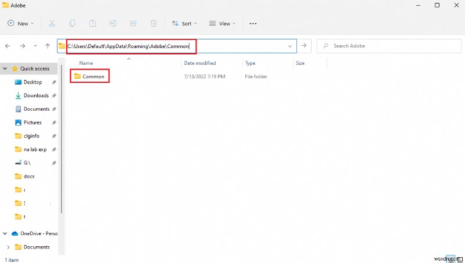Click the Cut scissors icon
This screenshot has height=263, width=465.
click(x=52, y=23)
